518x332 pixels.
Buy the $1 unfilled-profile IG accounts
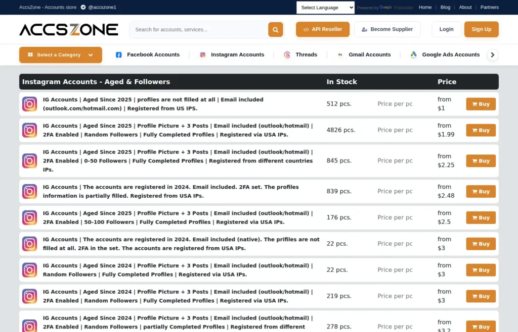[481, 104]
